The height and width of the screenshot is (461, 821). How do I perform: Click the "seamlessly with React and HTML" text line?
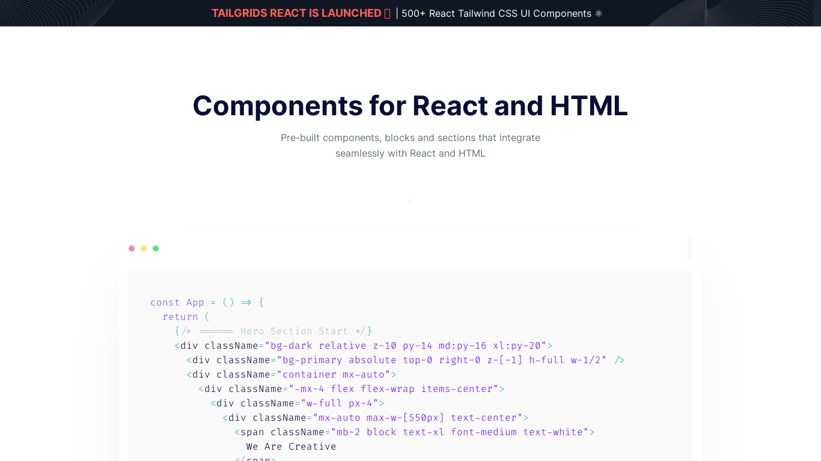(x=410, y=153)
